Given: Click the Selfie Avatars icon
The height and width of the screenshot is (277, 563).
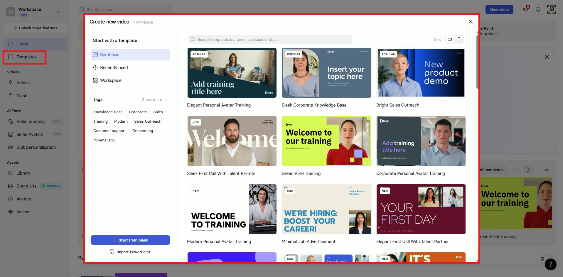Looking at the screenshot, I should (11, 134).
